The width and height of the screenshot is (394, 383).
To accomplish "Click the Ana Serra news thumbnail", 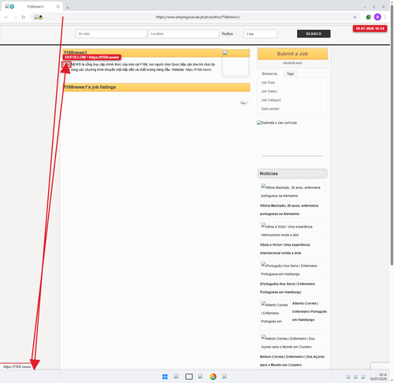I will (292, 270).
